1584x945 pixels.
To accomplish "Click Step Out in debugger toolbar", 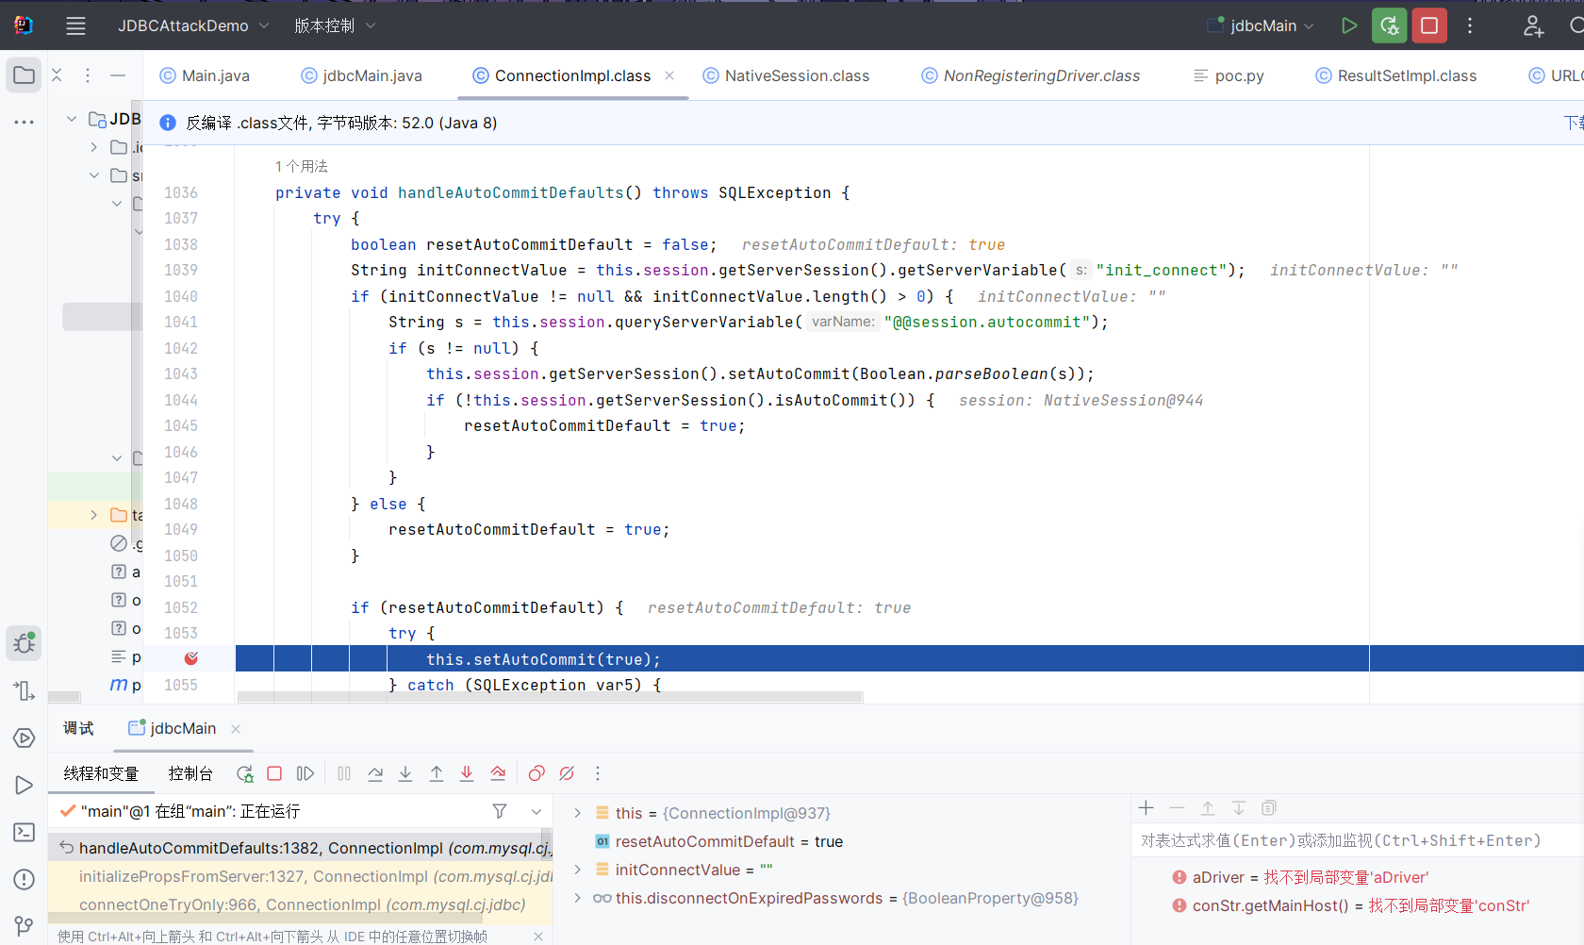I will click(437, 773).
